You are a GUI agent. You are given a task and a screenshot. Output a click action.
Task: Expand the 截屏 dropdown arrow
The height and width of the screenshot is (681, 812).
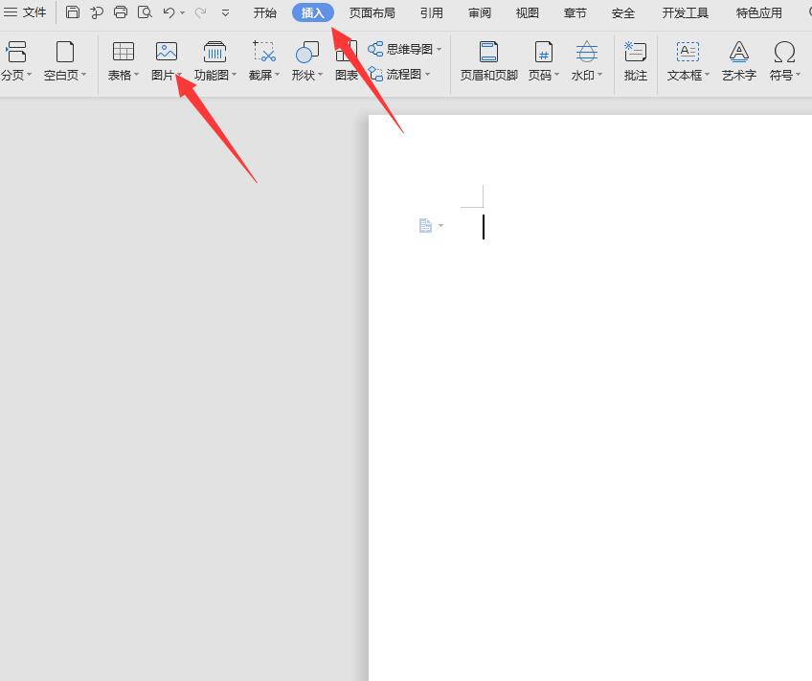(x=277, y=75)
